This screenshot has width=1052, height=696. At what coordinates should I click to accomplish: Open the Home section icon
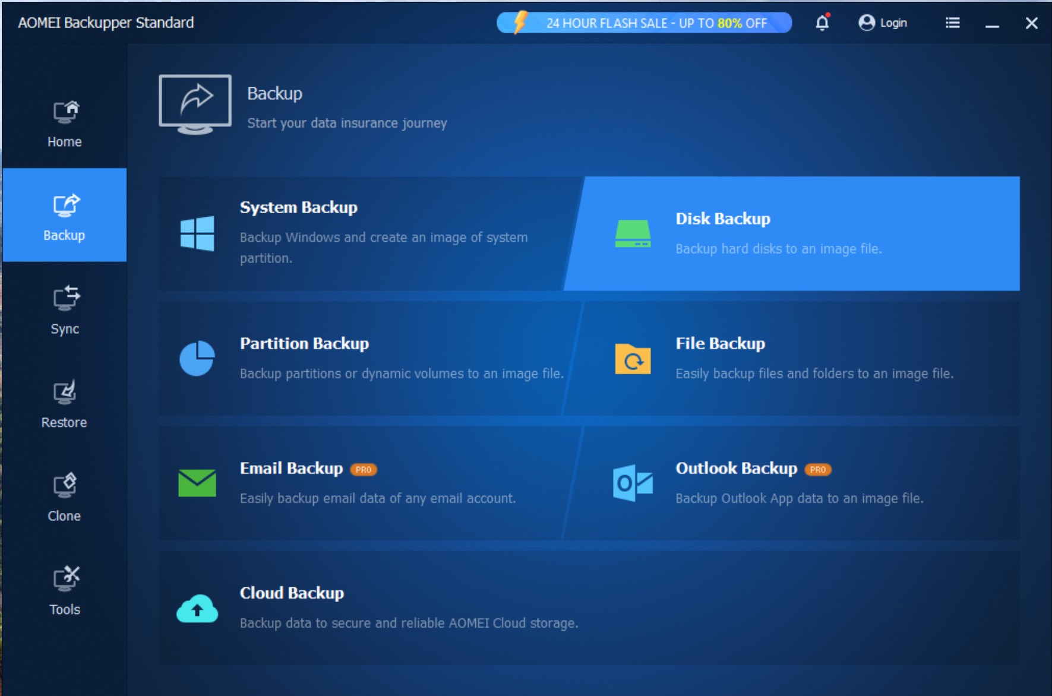65,112
